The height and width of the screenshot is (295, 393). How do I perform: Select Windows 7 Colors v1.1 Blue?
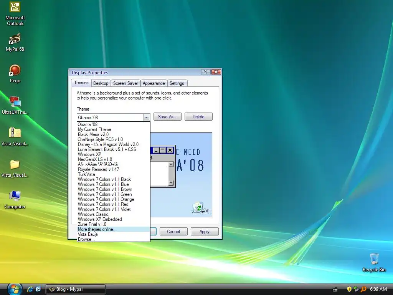(113, 184)
